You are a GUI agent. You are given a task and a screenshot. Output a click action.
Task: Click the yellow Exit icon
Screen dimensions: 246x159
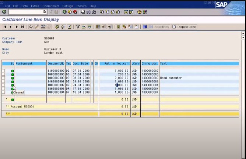(x=70, y=12)
